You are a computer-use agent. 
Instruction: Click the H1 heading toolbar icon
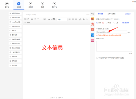click(x=25, y=19)
